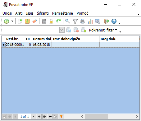Screen dimensions: 141x121
Task: Sort by Datum dol column header
Action: click(x=42, y=39)
